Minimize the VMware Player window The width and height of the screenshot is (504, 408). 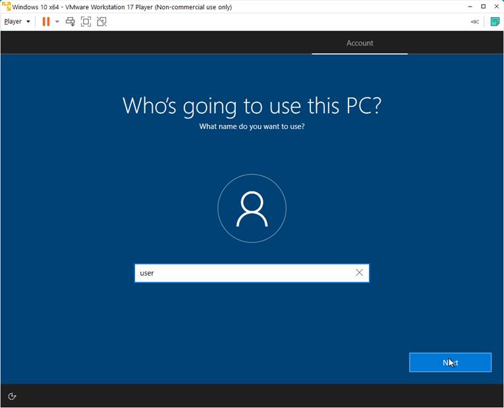470,7
